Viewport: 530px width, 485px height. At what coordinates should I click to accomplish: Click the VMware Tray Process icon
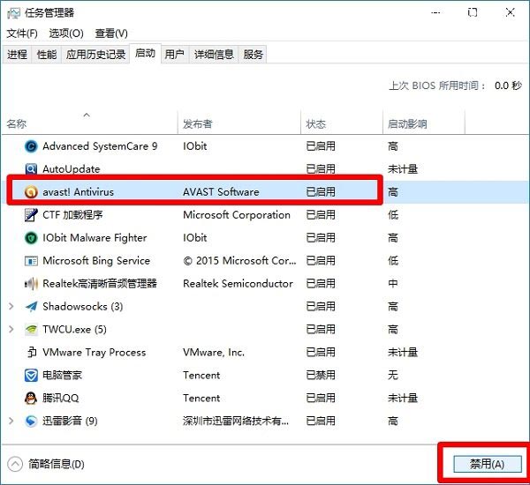click(x=31, y=353)
